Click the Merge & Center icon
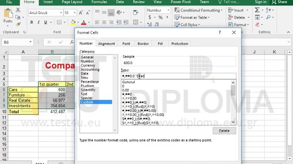The height and width of the screenshot is (164, 293). tap(136, 22)
